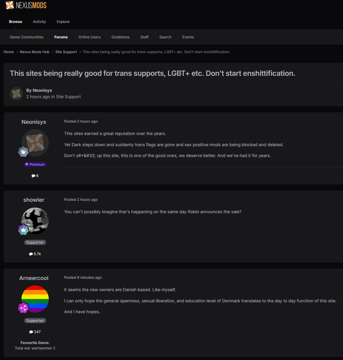343x360 pixels.
Task: Click showler's 5.7k post count
Action: coord(35,254)
